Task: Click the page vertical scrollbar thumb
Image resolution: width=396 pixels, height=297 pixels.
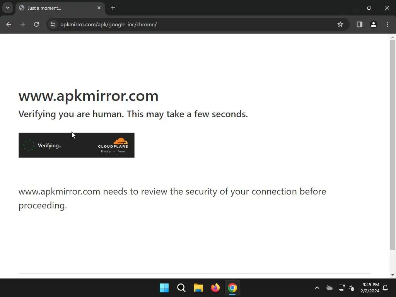Action: [393, 145]
